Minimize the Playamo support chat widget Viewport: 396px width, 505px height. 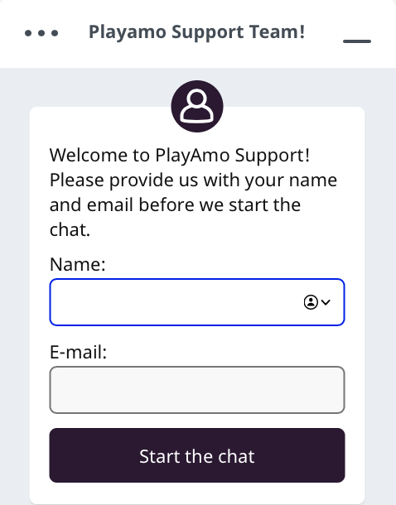coord(357,41)
